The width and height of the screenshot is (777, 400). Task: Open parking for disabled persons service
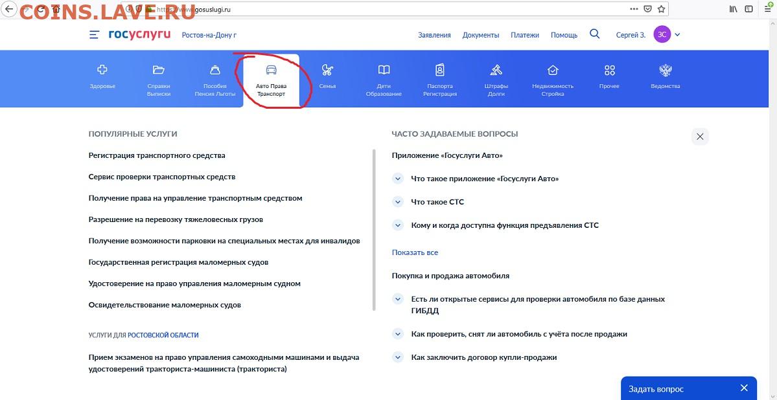click(224, 241)
